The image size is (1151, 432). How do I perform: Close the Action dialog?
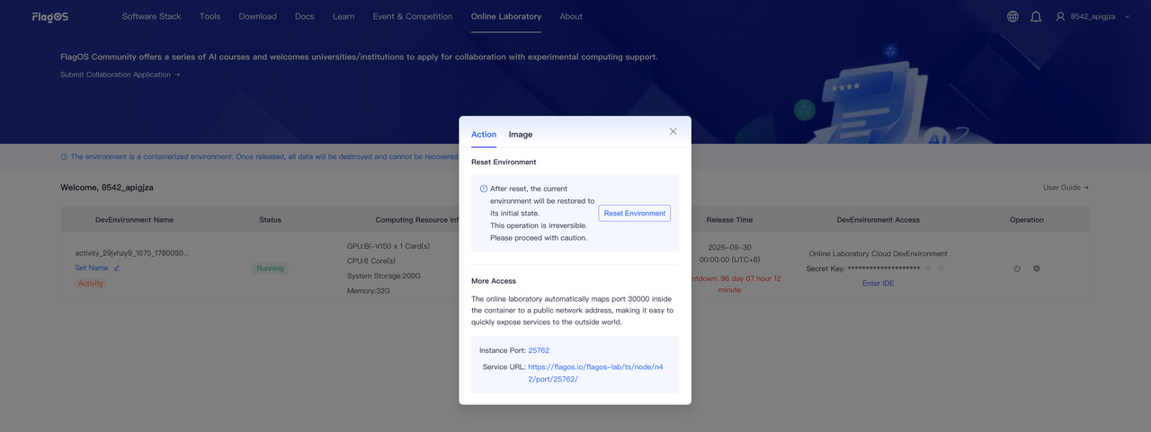(673, 131)
